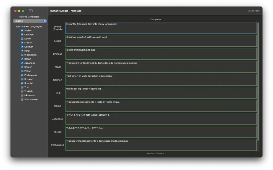The width and height of the screenshot is (273, 170).
Task: Click the Source Language label
Action: tap(29, 17)
